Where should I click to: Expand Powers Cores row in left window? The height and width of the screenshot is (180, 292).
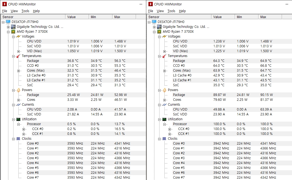point(18,100)
